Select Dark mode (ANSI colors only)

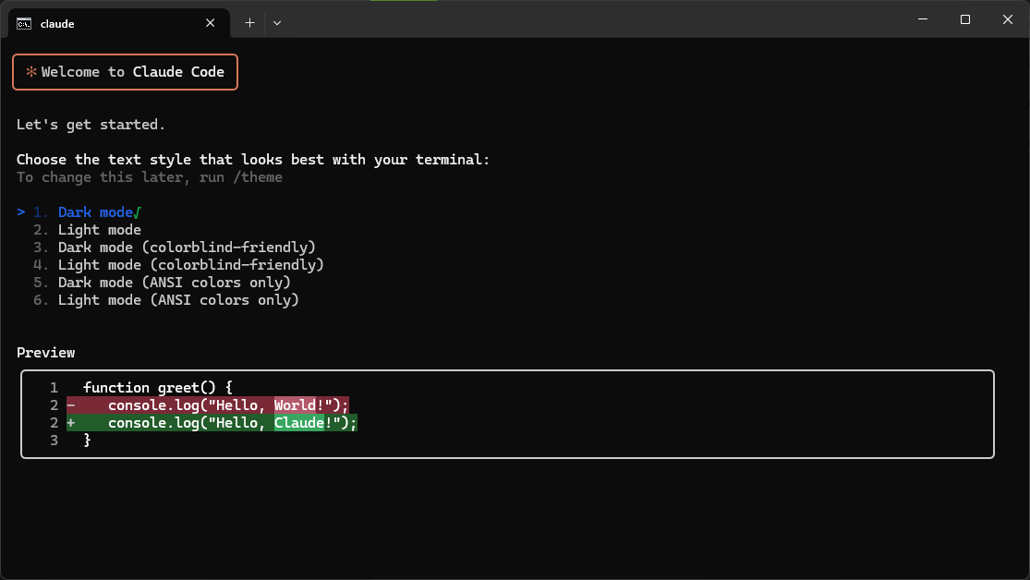[174, 282]
